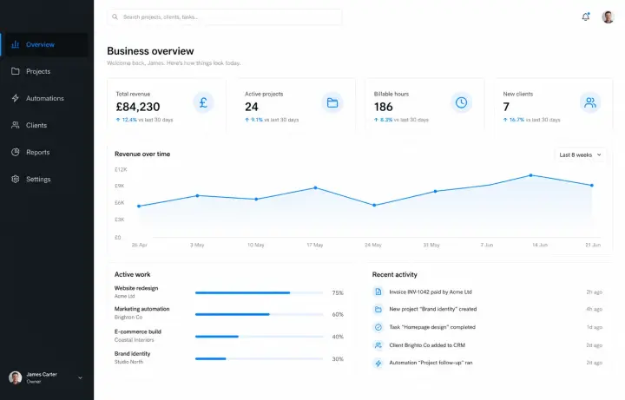
Task: Click the Website redesign progress bar
Action: tap(259, 292)
